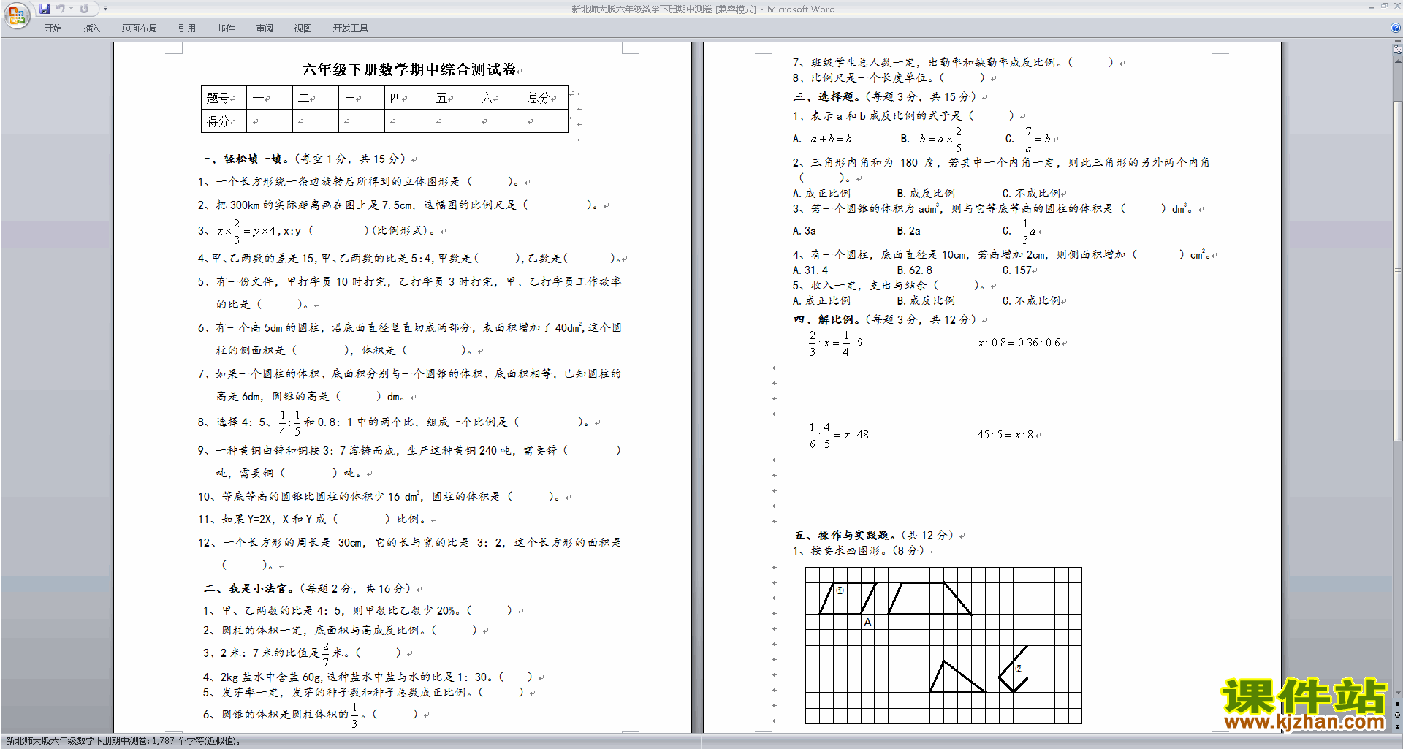This screenshot has height=749, width=1403.
Task: Save the document via Quick Access
Action: coord(45,9)
